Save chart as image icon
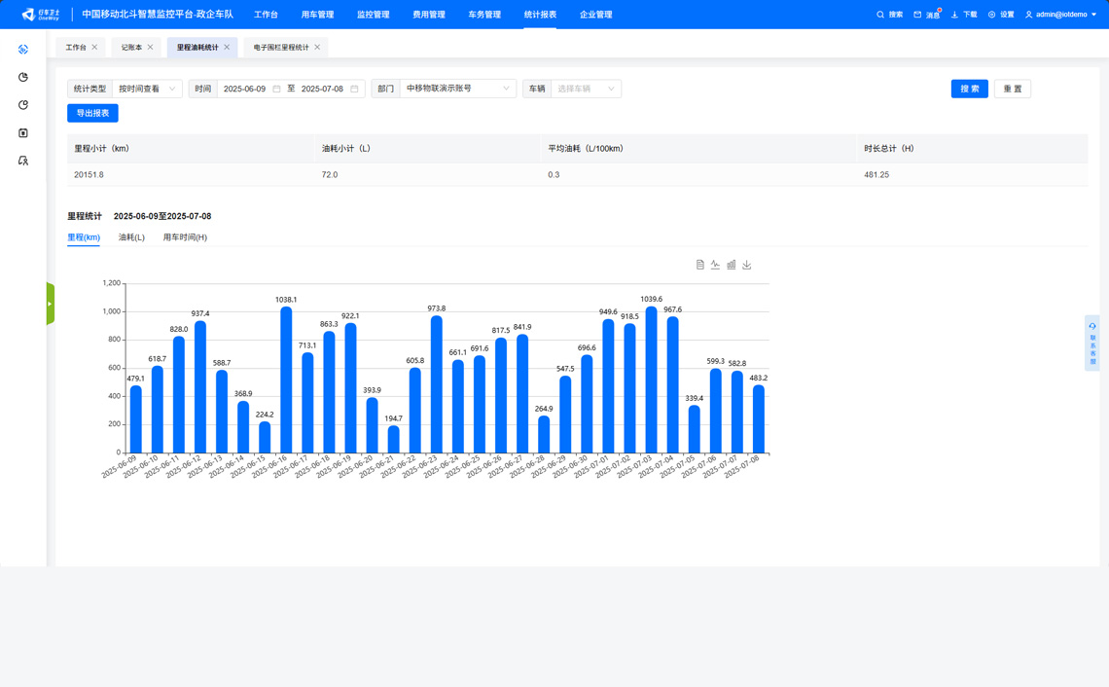The width and height of the screenshot is (1109, 687). click(x=746, y=265)
